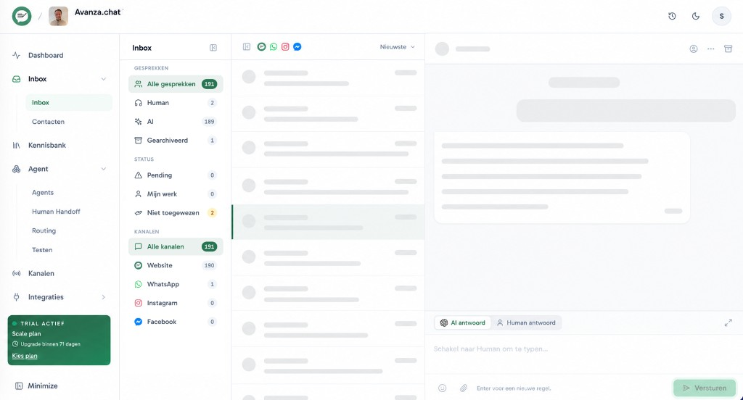The width and height of the screenshot is (743, 400).
Task: Filter by Website channel
Action: [x=176, y=265]
